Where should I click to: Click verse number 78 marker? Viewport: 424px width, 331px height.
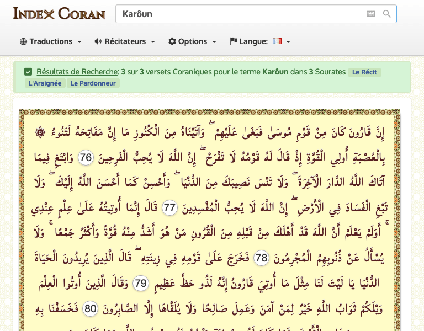coord(261,258)
